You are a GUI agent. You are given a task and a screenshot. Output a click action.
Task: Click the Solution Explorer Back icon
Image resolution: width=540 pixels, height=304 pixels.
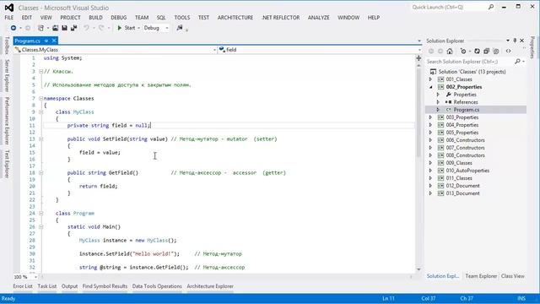431,51
